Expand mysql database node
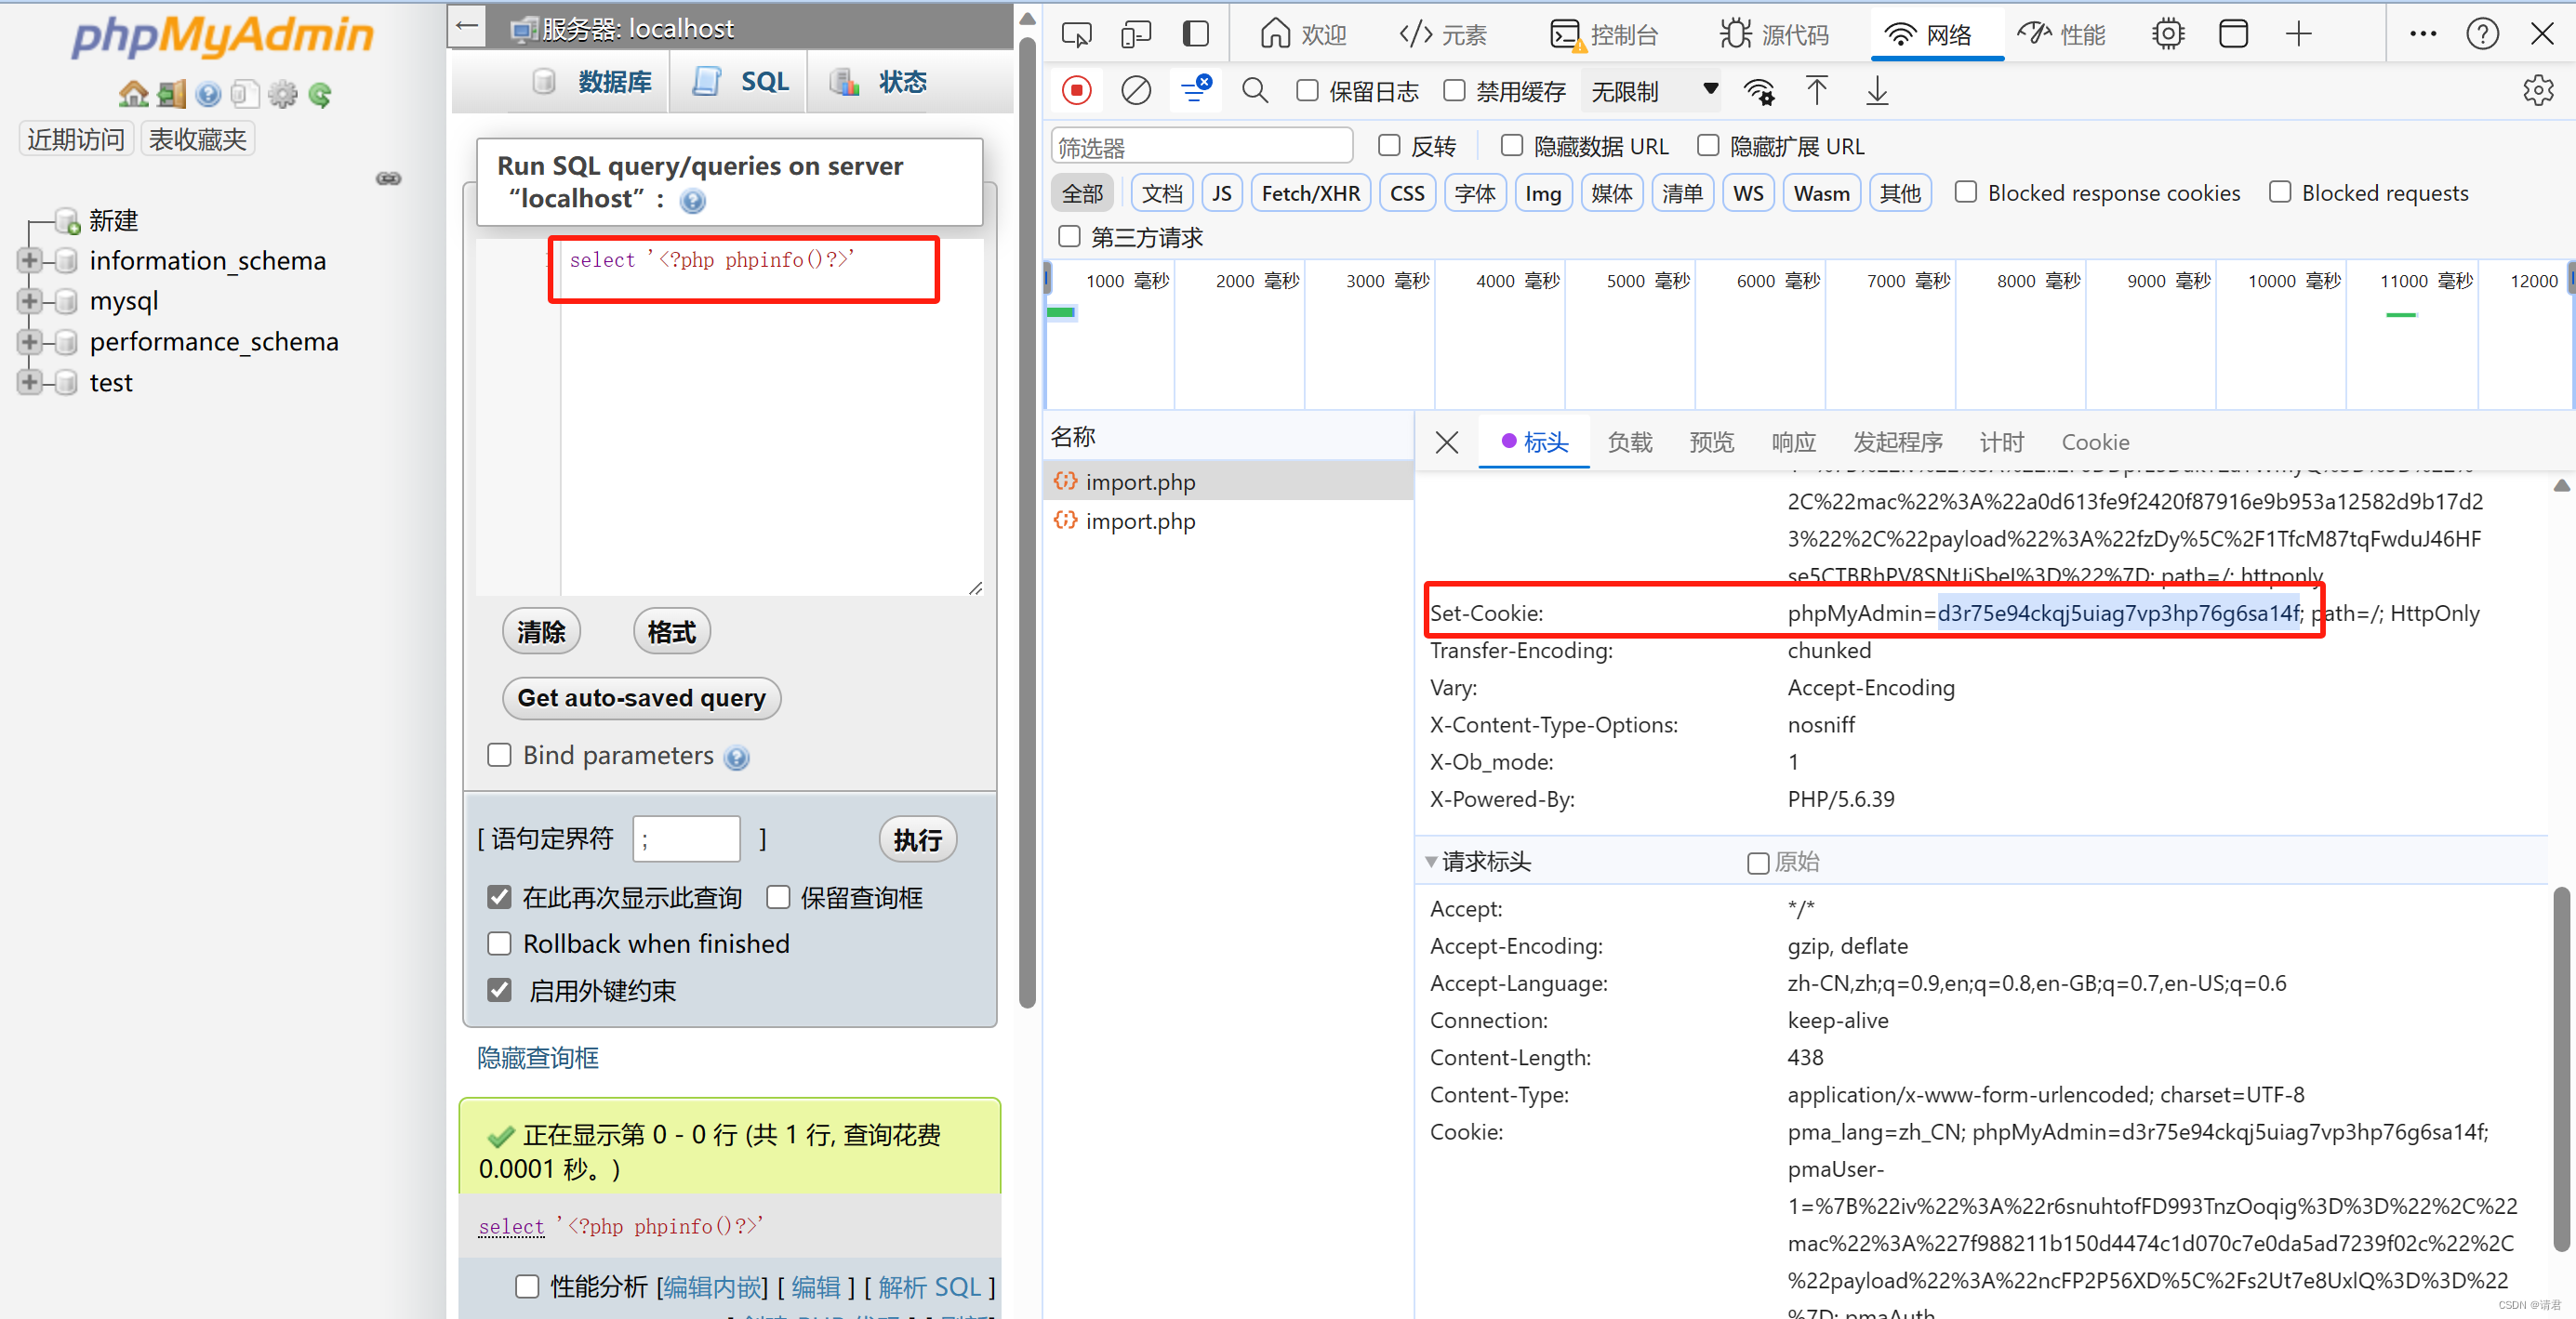Viewport: 2576px width, 1319px height. point(29,301)
